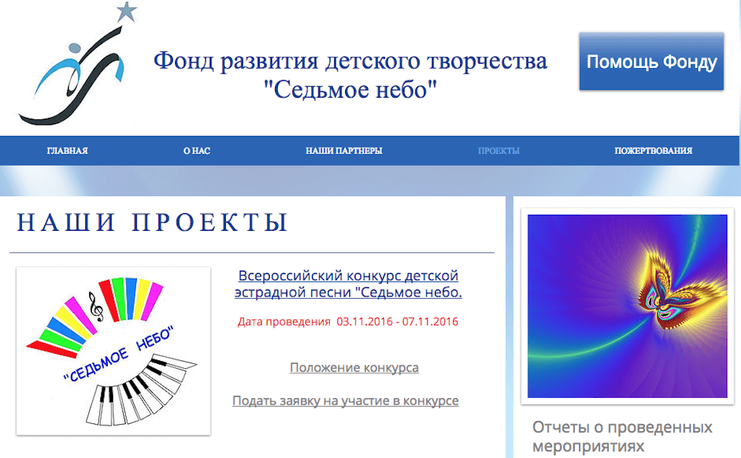Select the star icon atop the logo

[x=124, y=12]
